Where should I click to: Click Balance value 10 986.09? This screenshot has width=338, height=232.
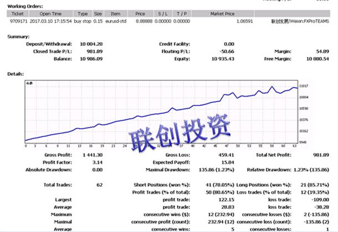(91, 59)
